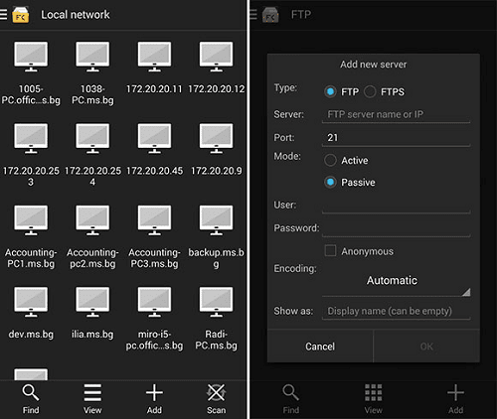Enable the Anonymous checkbox
Viewport: 497px width, 419px height.
tap(330, 251)
